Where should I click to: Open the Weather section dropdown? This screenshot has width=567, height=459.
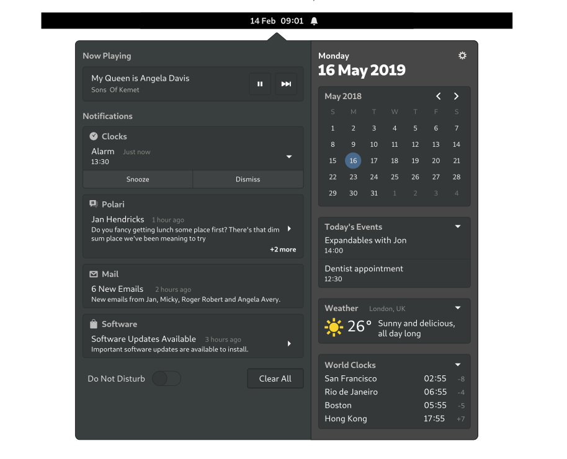click(x=457, y=307)
